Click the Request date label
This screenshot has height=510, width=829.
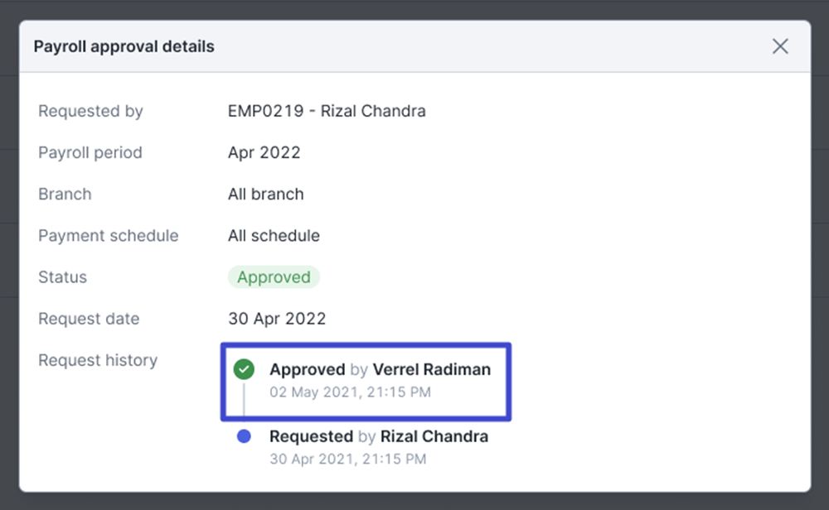[89, 319]
